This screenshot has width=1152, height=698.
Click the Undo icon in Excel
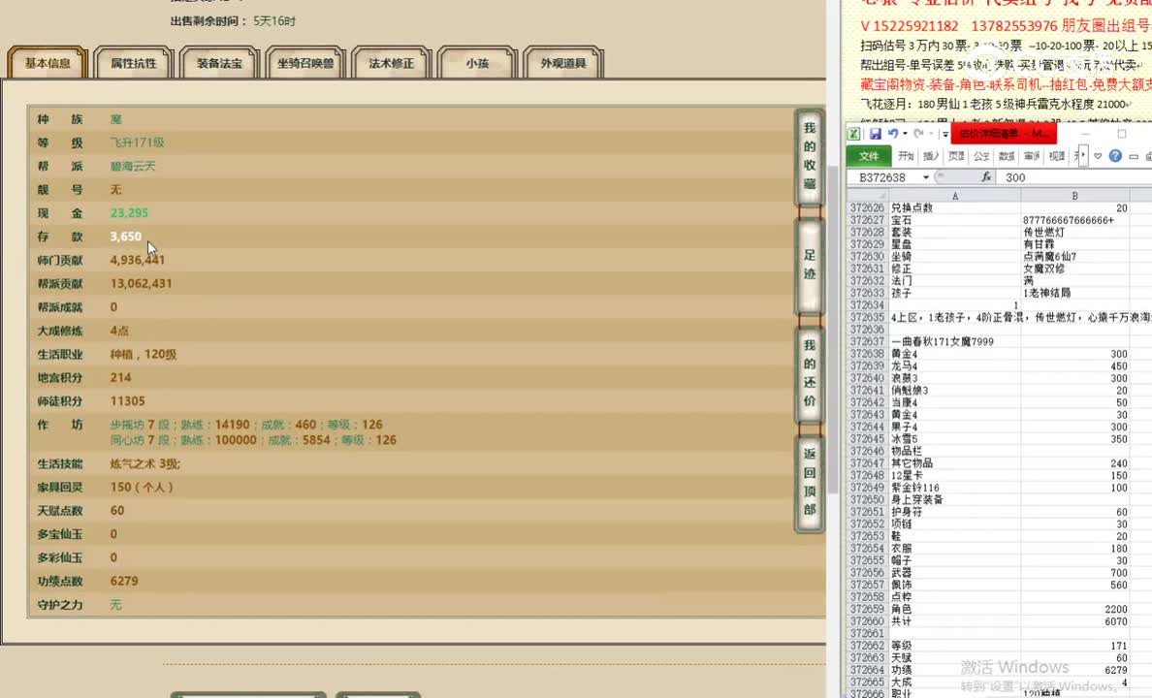(x=895, y=133)
